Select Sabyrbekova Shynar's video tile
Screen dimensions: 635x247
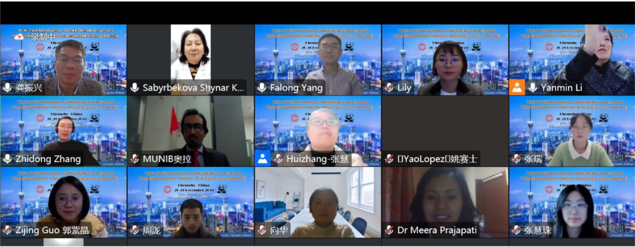coord(191,60)
